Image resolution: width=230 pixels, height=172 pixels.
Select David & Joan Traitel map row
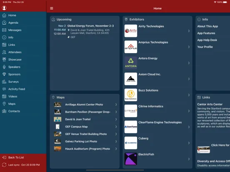pyautogui.click(x=85, y=119)
